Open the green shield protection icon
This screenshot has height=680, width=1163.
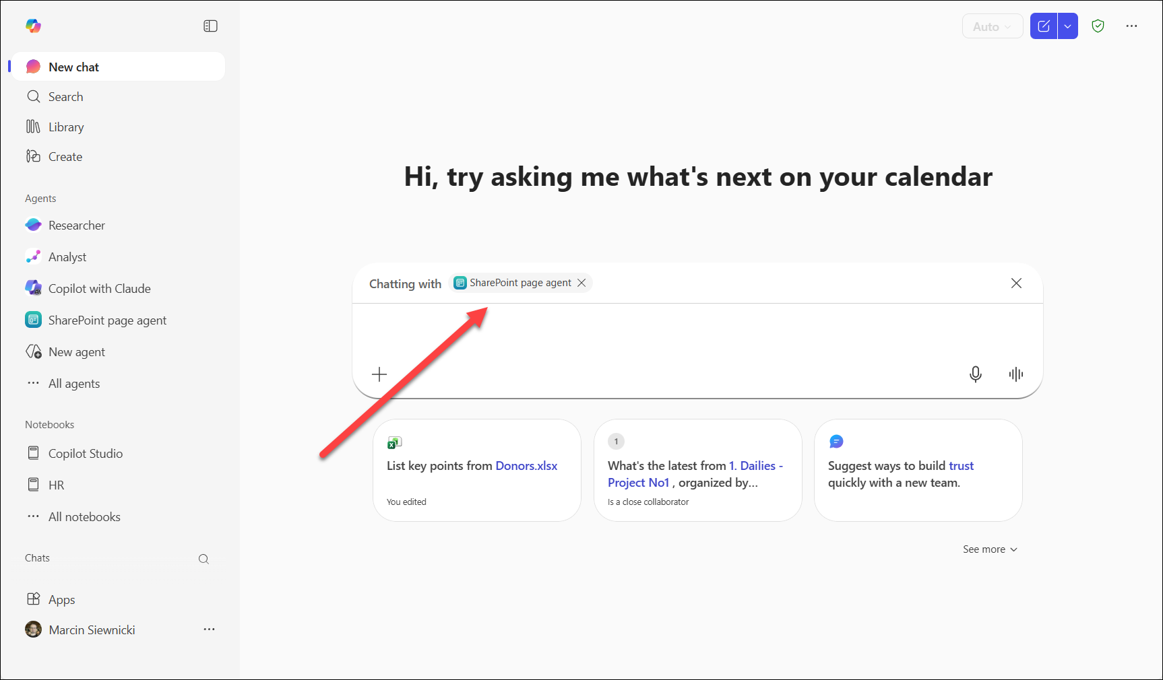1098,26
